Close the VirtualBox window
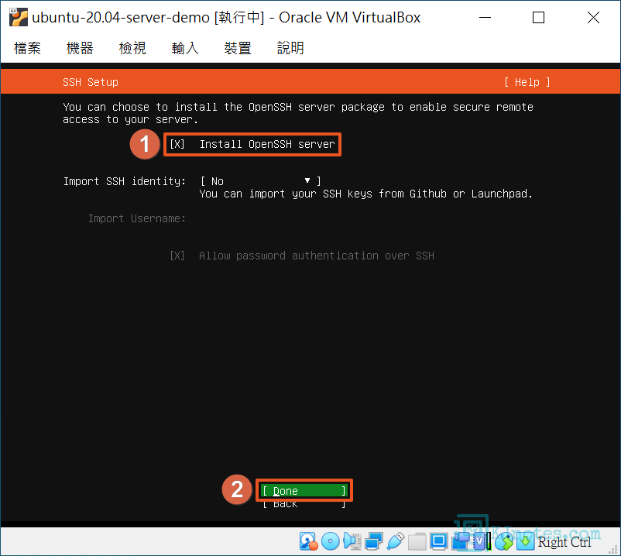 (593, 18)
